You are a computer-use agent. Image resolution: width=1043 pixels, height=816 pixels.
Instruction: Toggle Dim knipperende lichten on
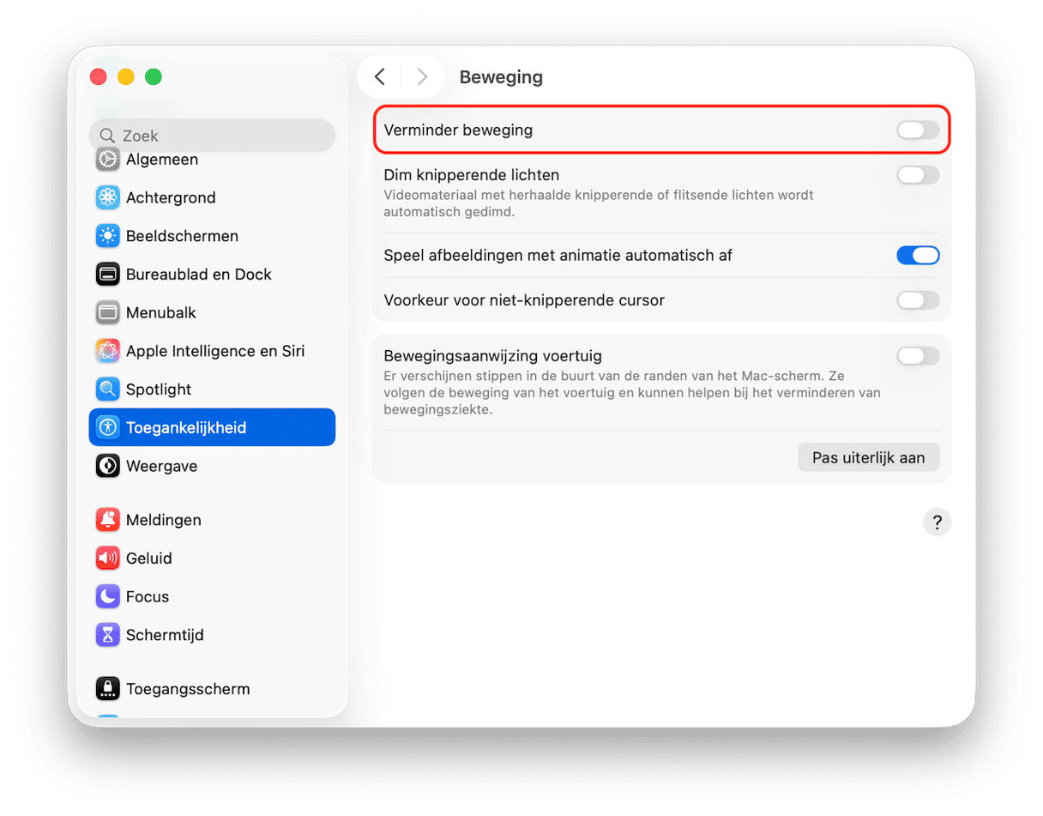918,175
